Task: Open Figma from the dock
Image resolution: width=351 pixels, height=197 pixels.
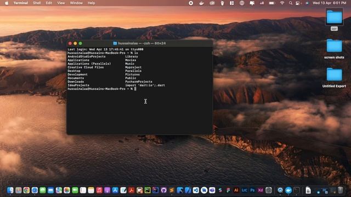Action: [x=228, y=190]
